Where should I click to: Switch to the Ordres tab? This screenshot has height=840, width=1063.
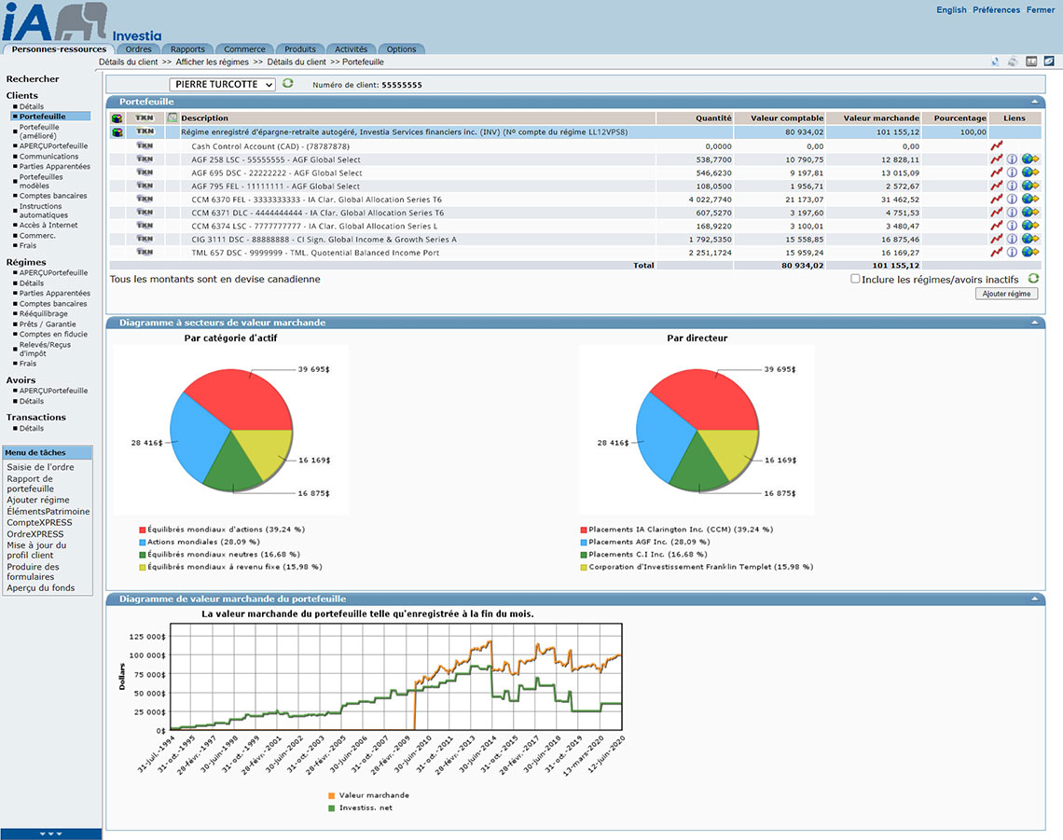pyautogui.click(x=138, y=48)
